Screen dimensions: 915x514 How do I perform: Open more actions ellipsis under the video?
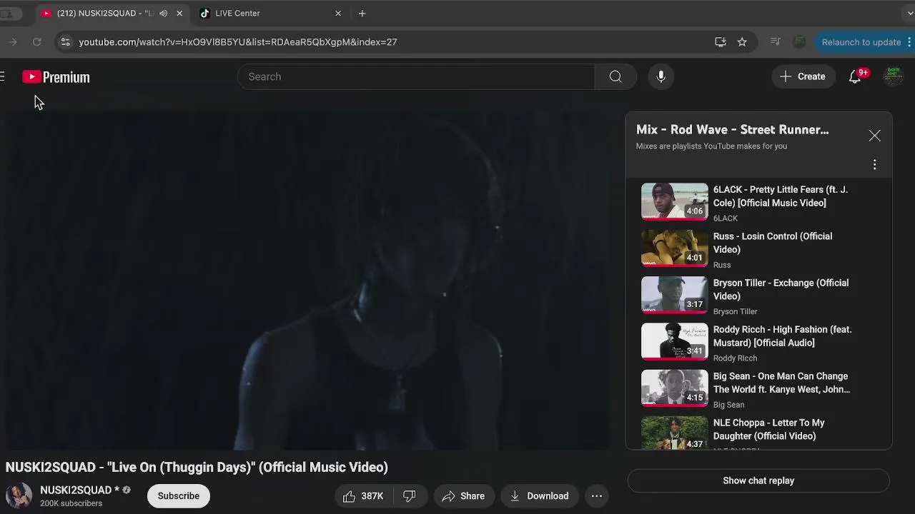click(x=597, y=496)
